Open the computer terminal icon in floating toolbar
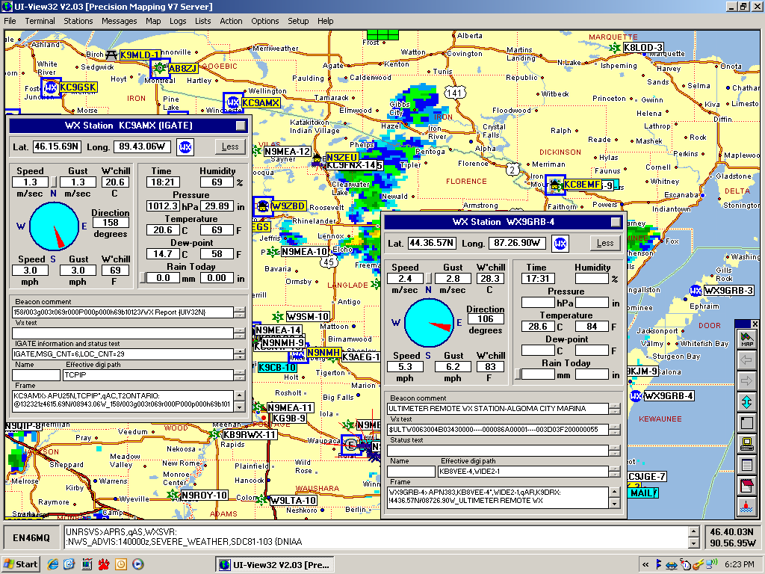 (x=746, y=444)
